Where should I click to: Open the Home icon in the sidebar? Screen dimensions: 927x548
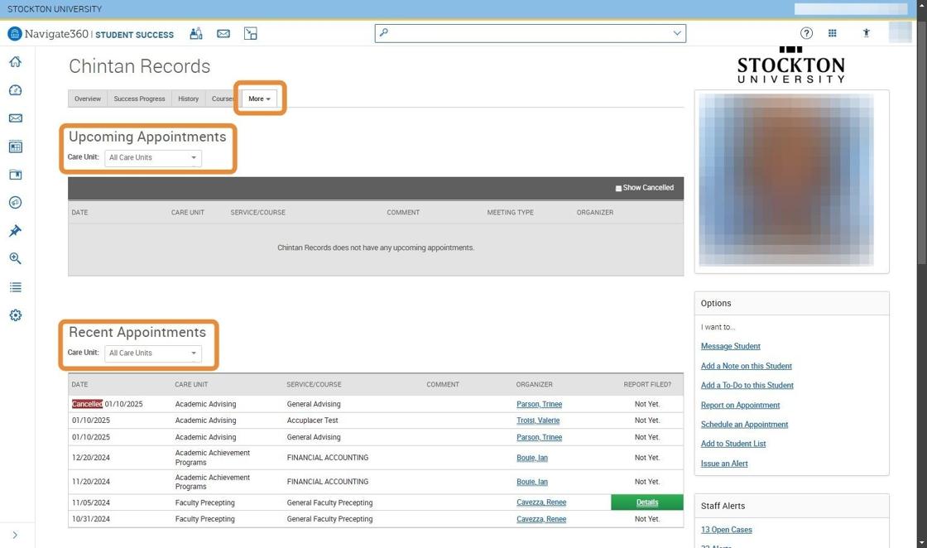[16, 61]
